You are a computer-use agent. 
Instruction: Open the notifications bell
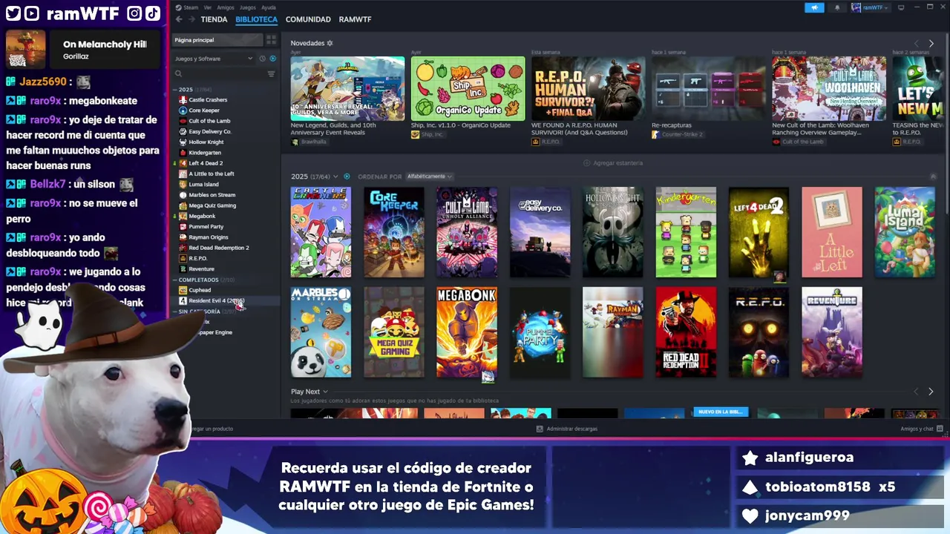(x=838, y=7)
